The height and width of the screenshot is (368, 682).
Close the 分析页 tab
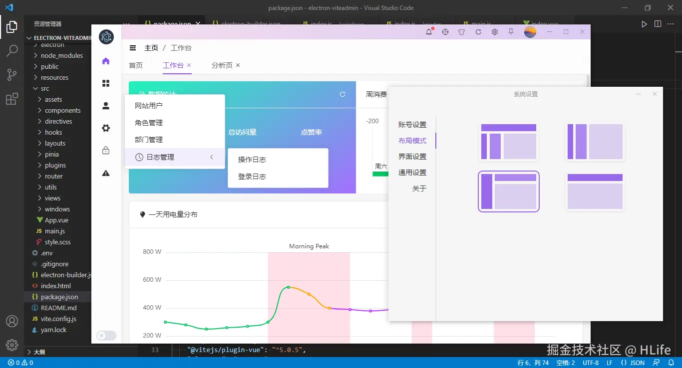click(x=238, y=65)
